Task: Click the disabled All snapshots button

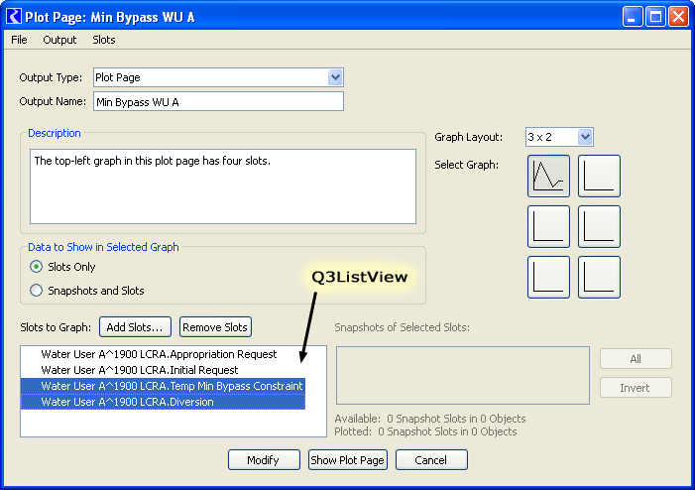Action: [636, 359]
